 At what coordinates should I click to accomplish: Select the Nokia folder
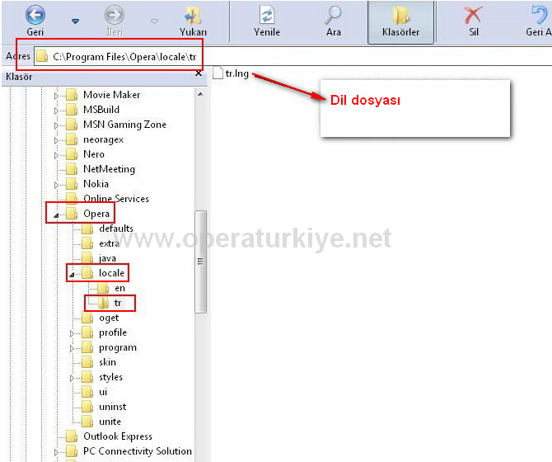click(87, 184)
